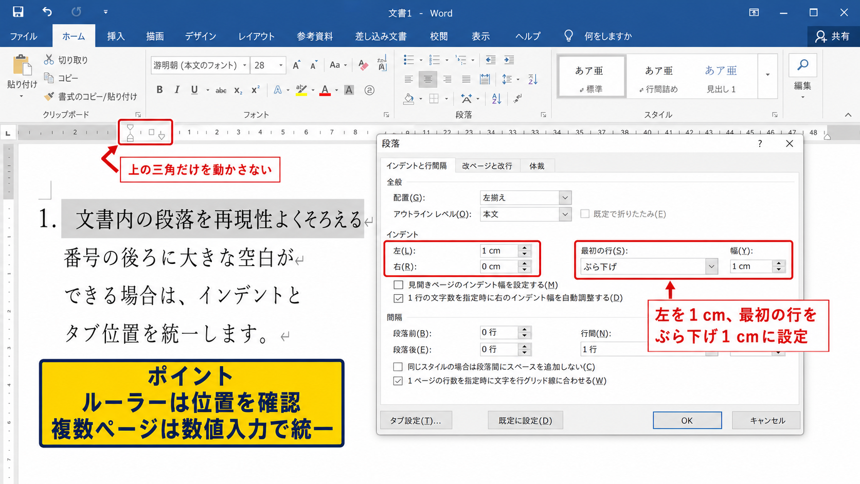Open the paragraph shading paint bucket
Viewport: 860px width, 484px height.
(x=408, y=98)
